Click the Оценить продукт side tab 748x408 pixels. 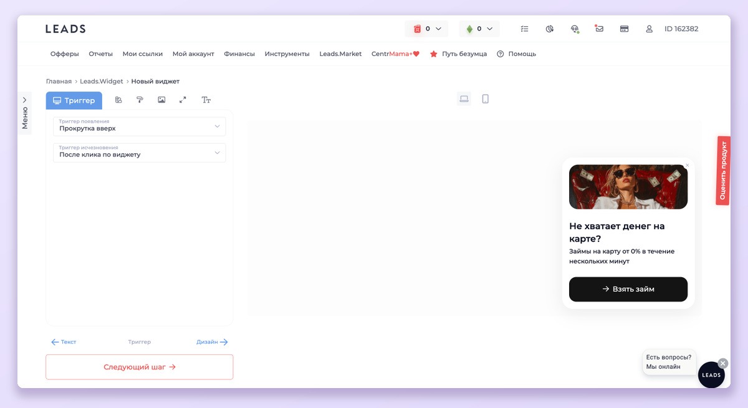(723, 171)
